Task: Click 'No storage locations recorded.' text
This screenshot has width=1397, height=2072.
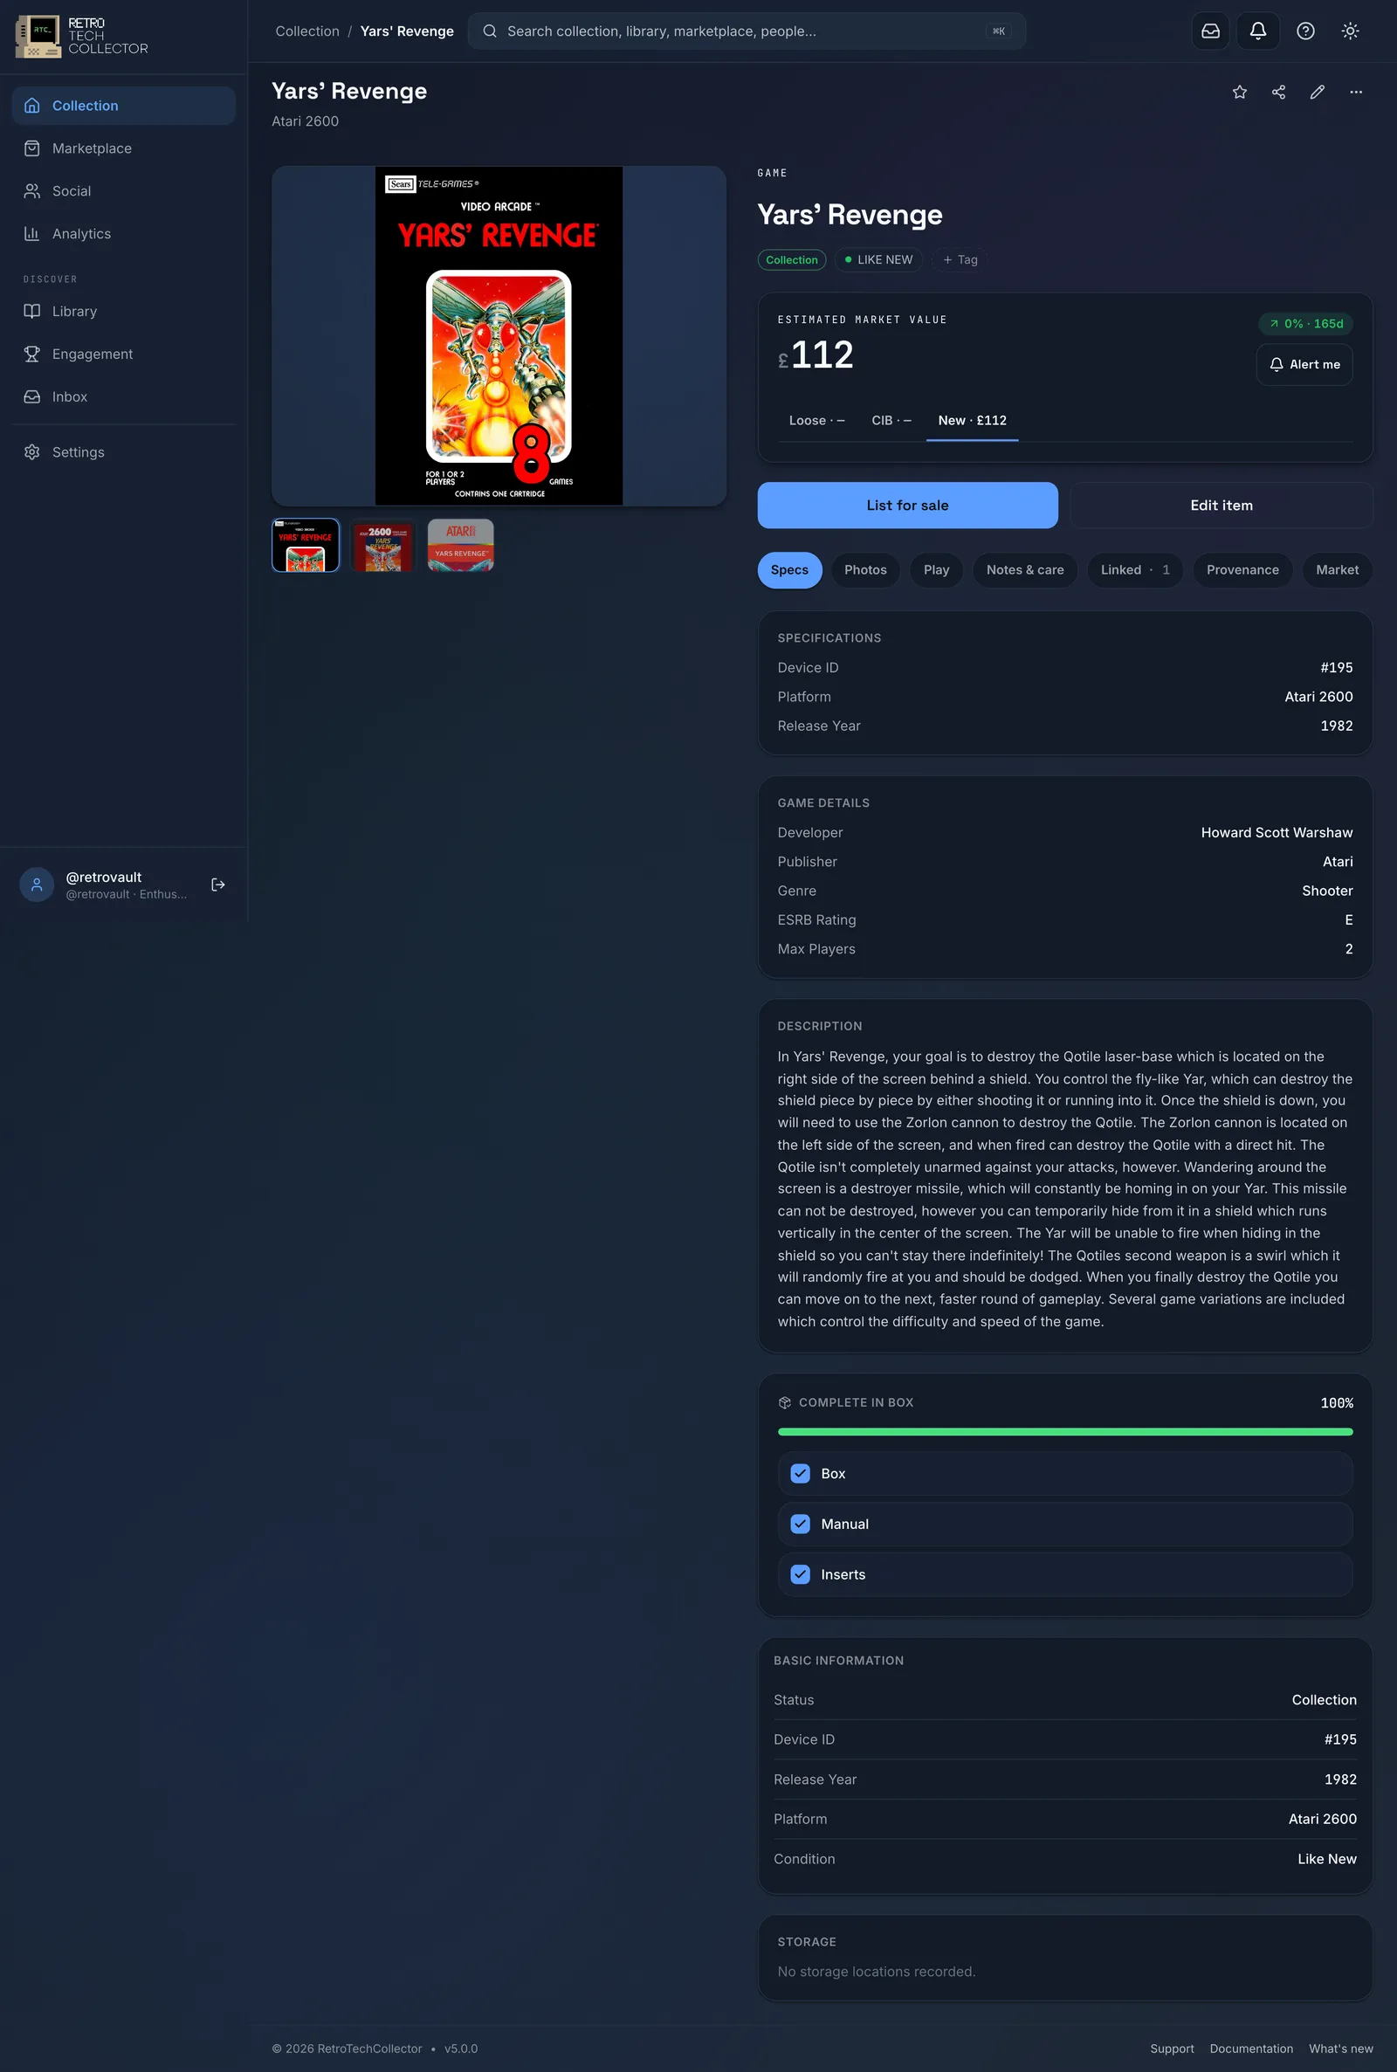Action: coord(876,1972)
